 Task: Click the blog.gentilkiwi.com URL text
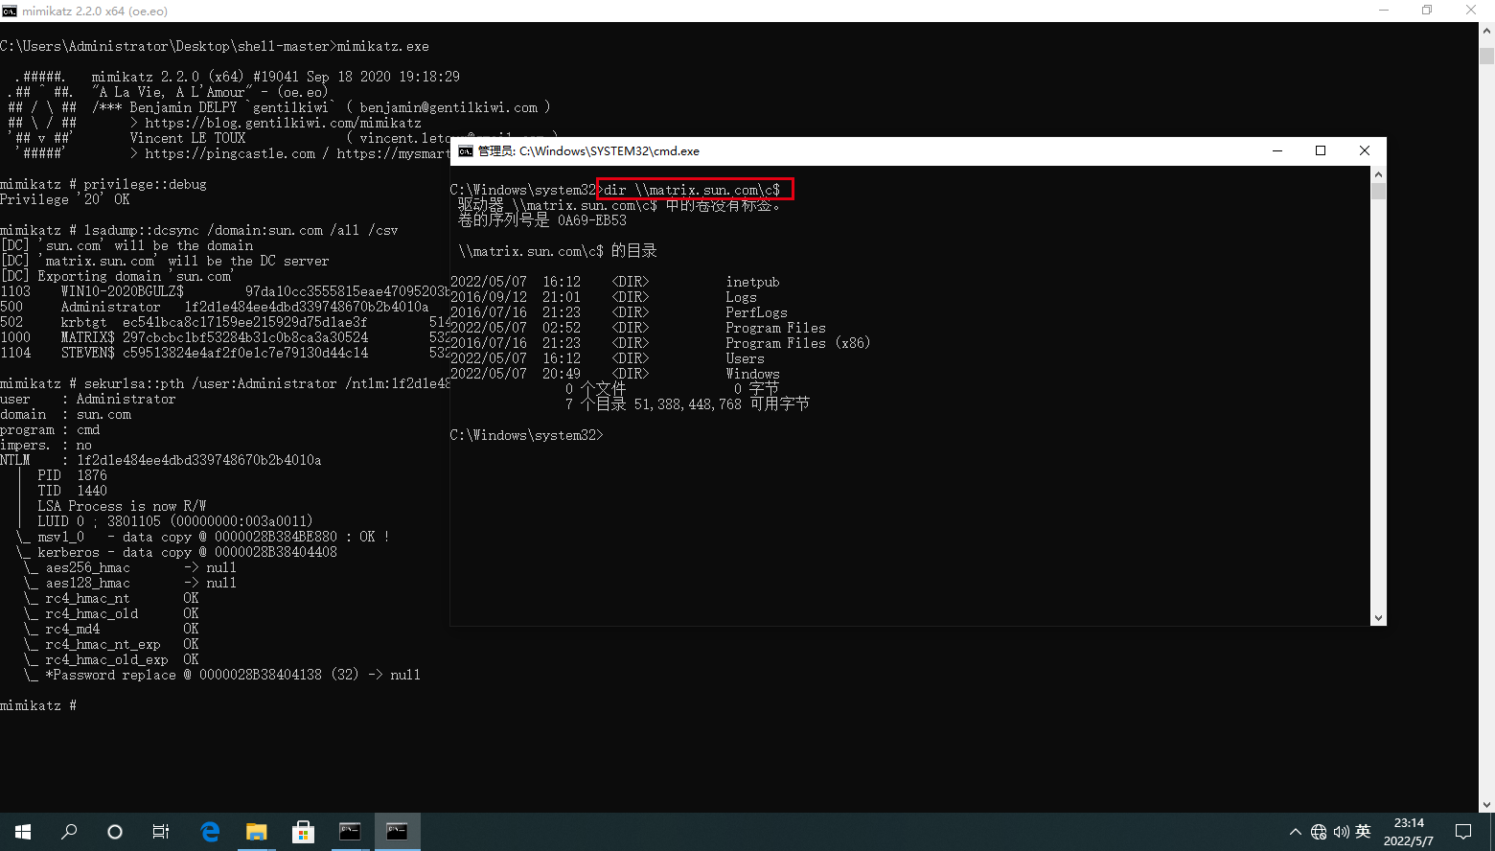coord(283,123)
